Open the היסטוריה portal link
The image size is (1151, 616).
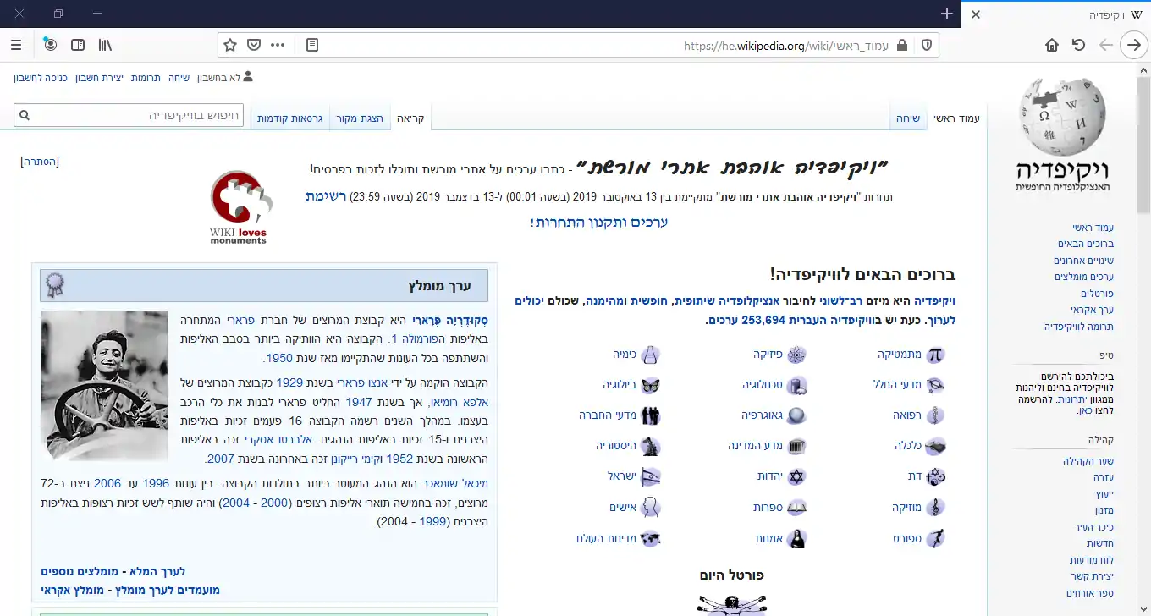coord(615,446)
